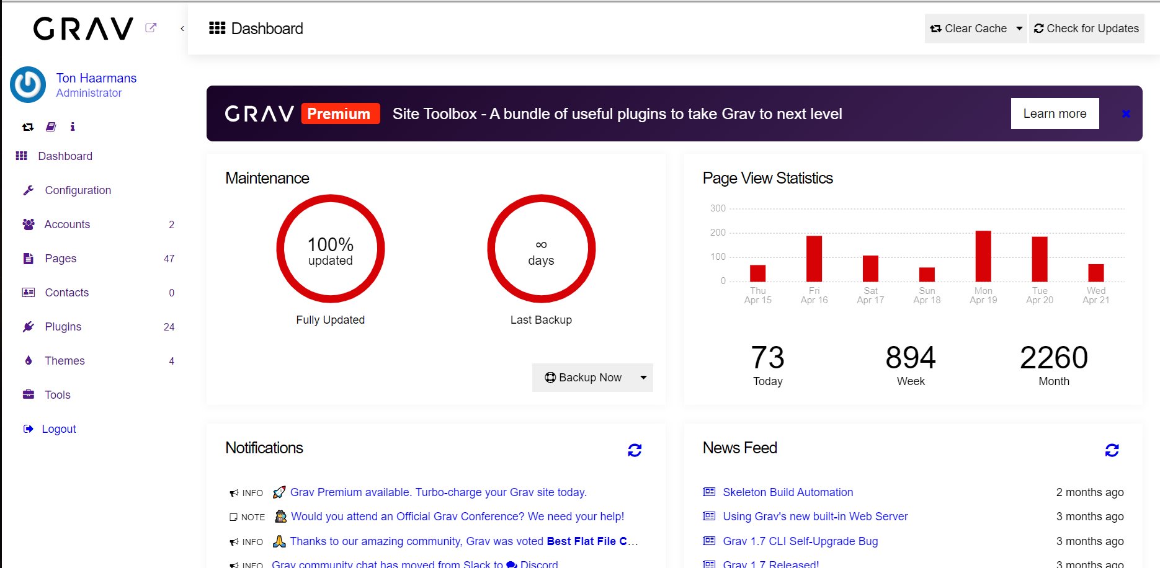Click Check for Updates button

pos(1087,29)
